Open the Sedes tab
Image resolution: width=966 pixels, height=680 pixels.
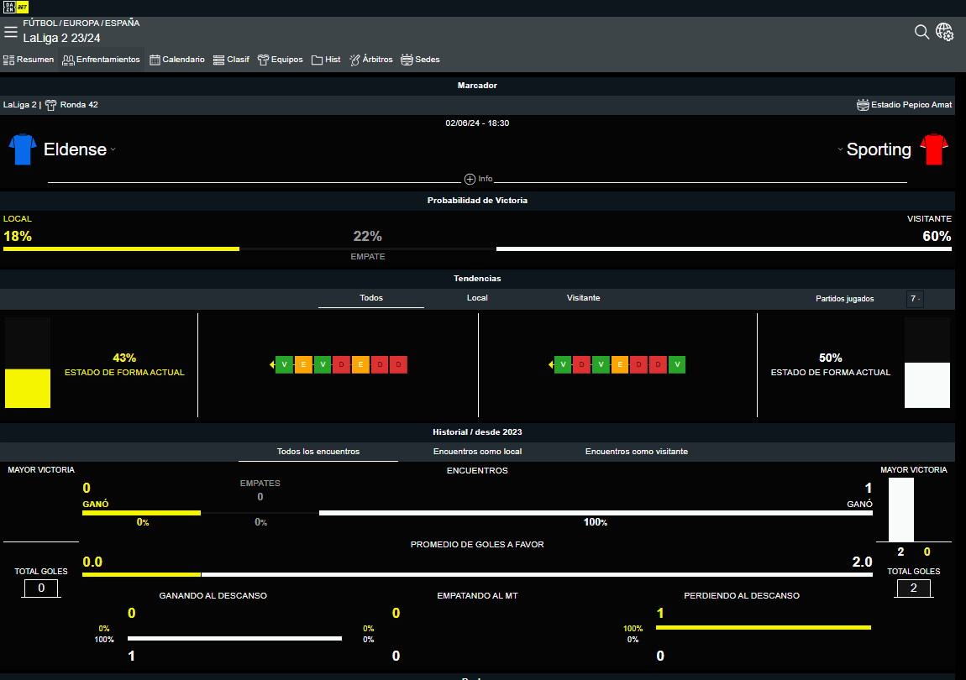click(x=420, y=60)
